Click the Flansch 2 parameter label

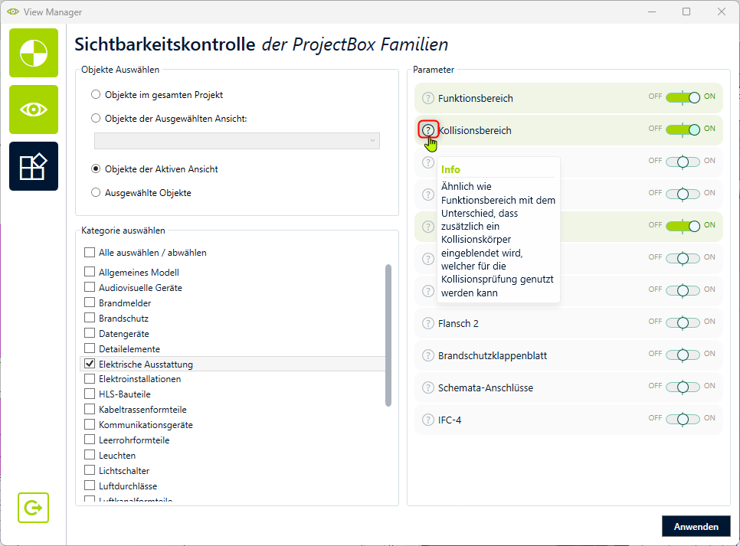[x=458, y=323]
